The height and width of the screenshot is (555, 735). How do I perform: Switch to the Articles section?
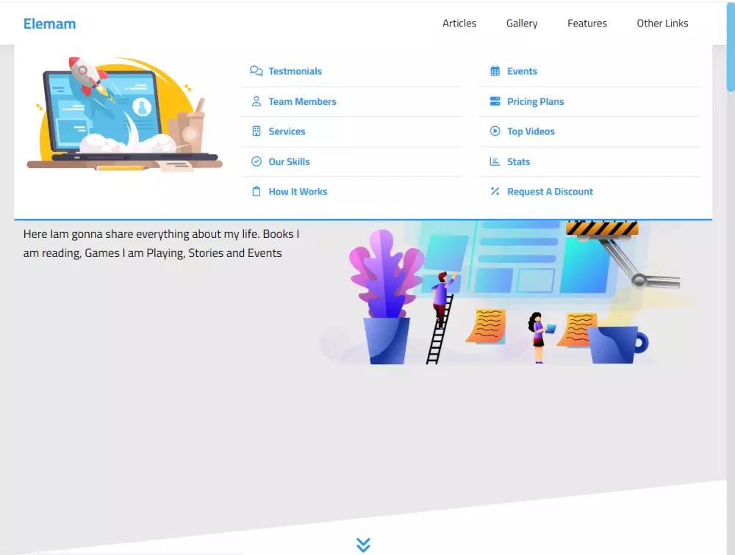pyautogui.click(x=459, y=23)
